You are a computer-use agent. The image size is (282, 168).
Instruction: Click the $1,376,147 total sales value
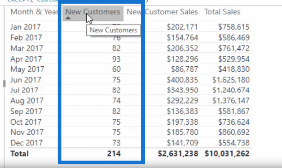[231, 101]
